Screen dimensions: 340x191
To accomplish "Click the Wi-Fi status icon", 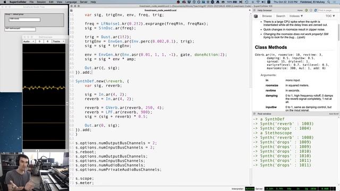I will 258,2.
